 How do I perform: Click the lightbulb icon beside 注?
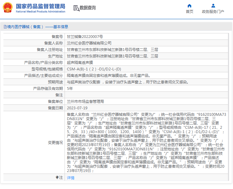click(57, 177)
